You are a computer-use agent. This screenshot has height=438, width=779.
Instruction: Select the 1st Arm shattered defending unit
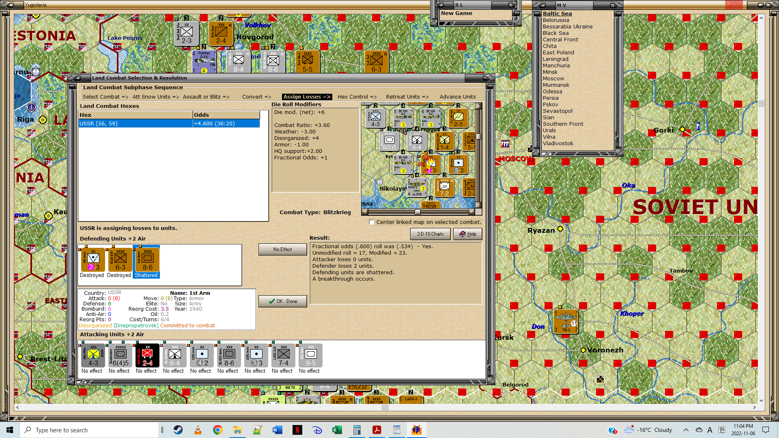click(x=146, y=260)
